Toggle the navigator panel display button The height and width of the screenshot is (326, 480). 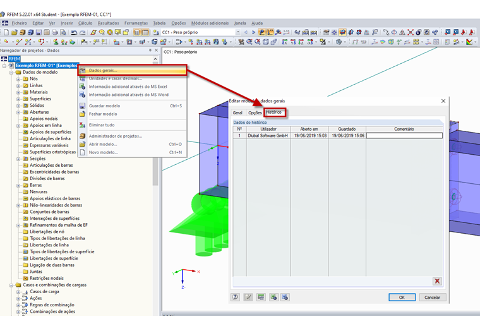(x=137, y=32)
